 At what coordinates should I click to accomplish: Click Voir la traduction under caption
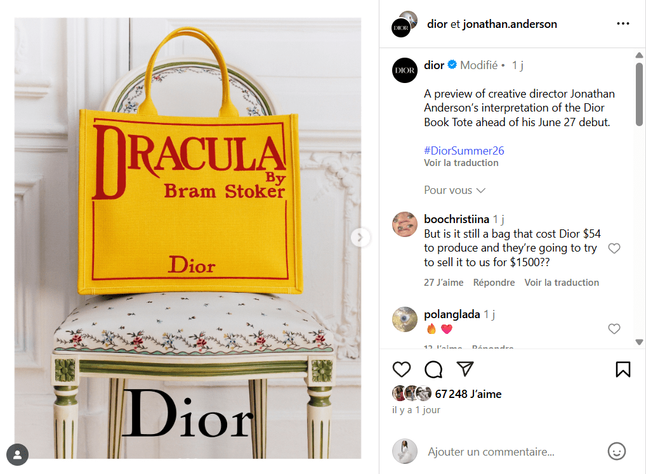[x=461, y=163]
